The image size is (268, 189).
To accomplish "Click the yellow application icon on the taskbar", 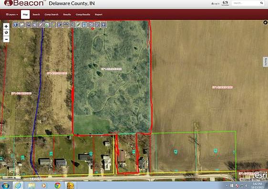I will coord(70,185).
